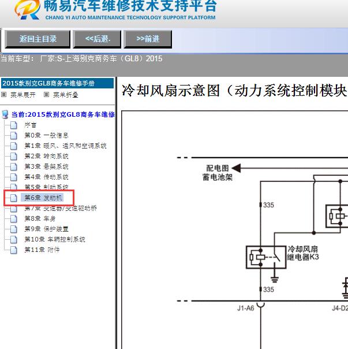Click the computer icon beside the root node

pyautogui.click(x=5, y=114)
